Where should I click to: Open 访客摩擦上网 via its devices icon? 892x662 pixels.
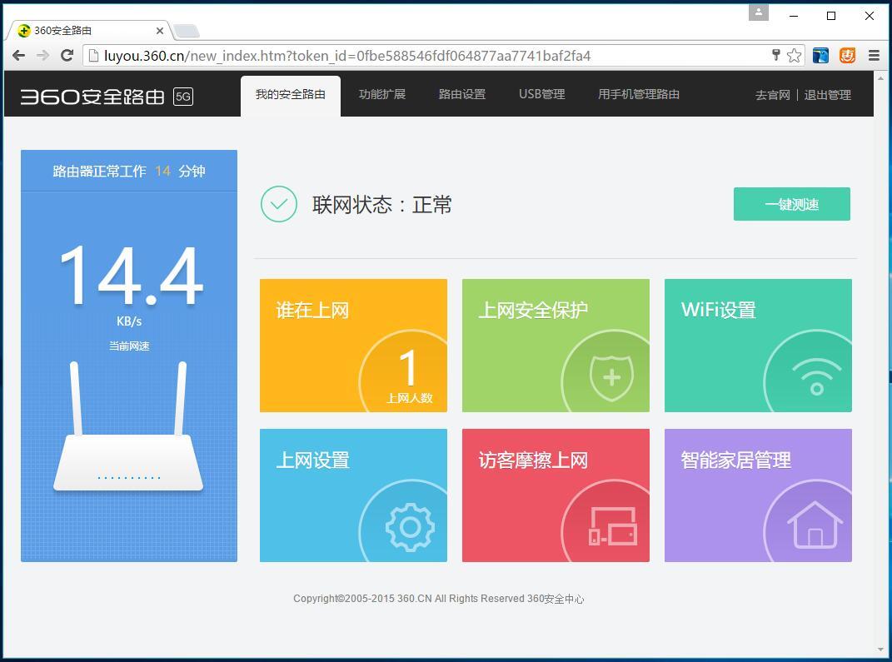coord(612,526)
